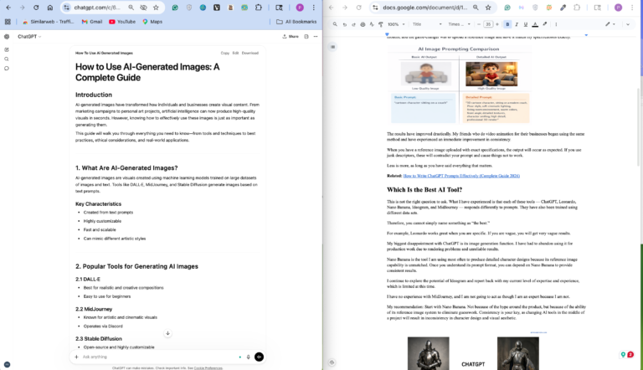Bookmark the docs.google.com page with the star

(x=488, y=8)
